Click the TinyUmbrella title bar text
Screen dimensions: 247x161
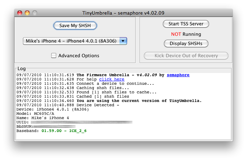(124, 13)
